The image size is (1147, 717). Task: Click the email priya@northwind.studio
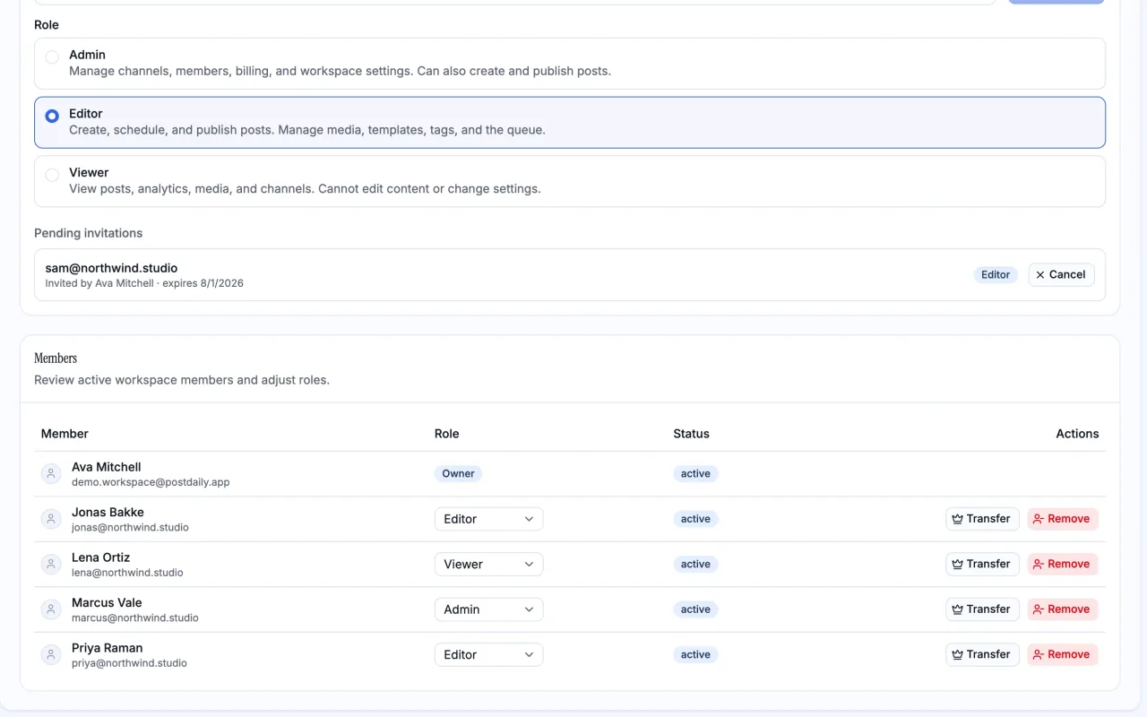[x=129, y=663]
